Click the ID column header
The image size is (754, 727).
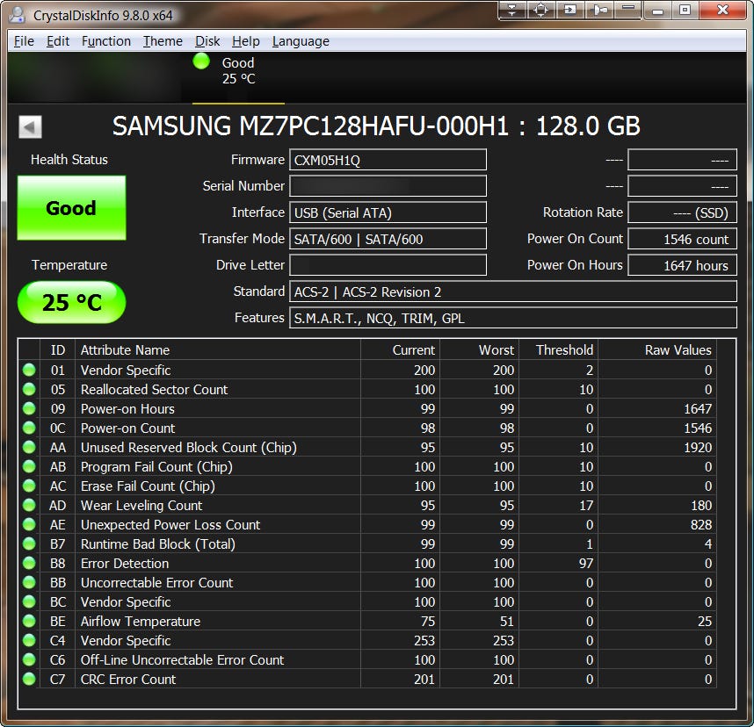(x=57, y=349)
